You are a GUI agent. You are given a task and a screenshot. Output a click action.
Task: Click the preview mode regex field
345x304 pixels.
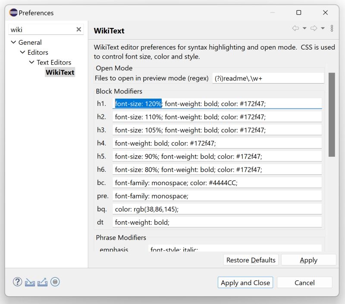coord(267,78)
